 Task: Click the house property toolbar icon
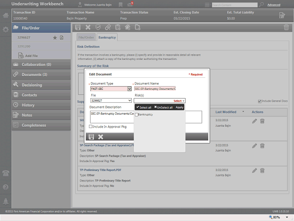(x=128, y=28)
